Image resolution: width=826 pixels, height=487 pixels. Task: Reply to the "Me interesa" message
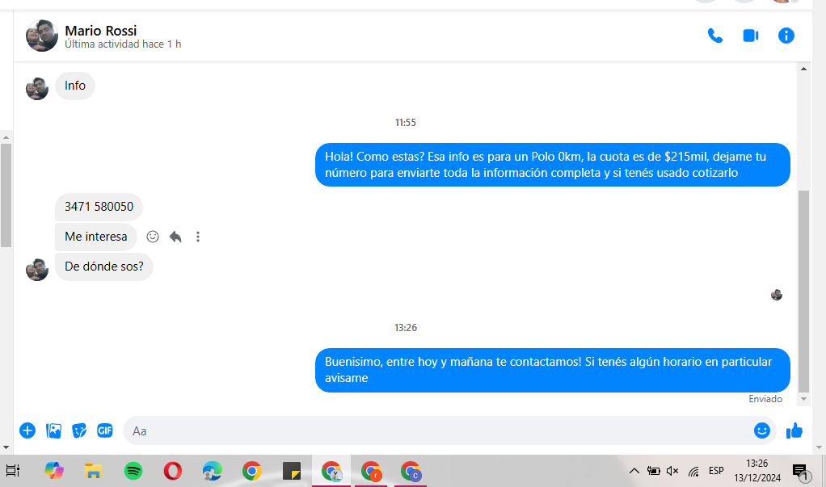(175, 237)
